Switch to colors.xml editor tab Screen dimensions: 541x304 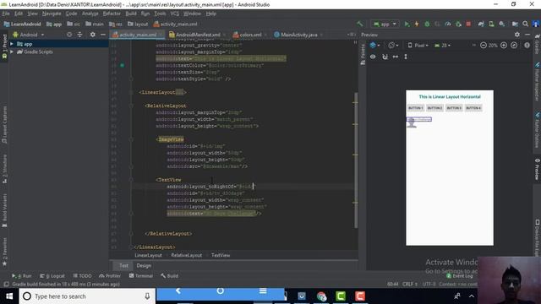(250, 35)
